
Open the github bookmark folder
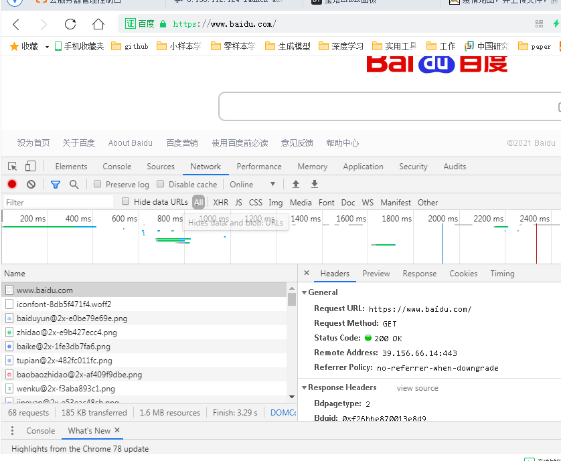(129, 46)
